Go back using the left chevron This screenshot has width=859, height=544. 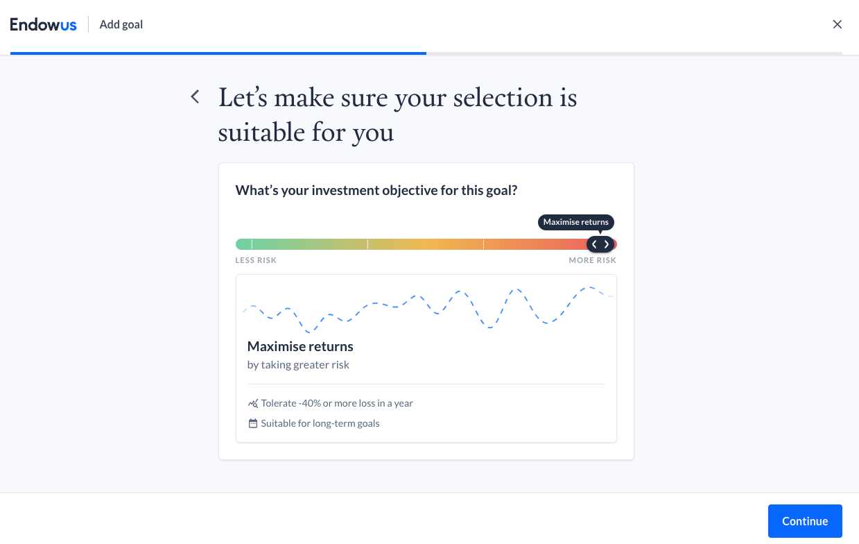(196, 97)
